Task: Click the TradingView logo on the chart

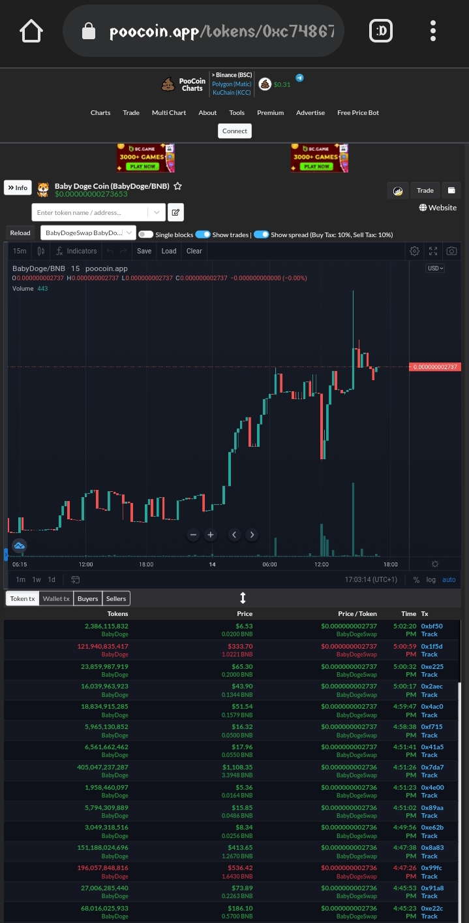Action: pos(19,545)
